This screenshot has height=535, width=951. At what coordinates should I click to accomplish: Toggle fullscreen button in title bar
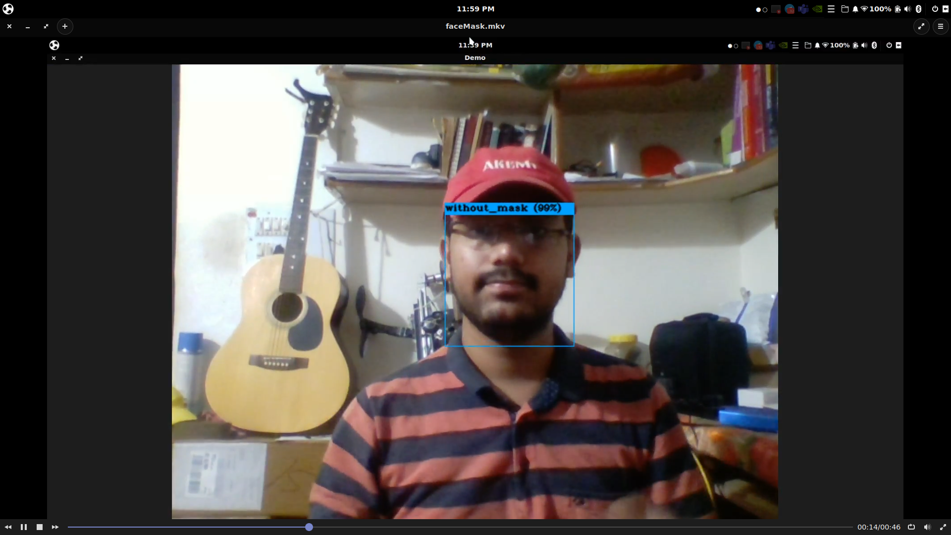(921, 26)
